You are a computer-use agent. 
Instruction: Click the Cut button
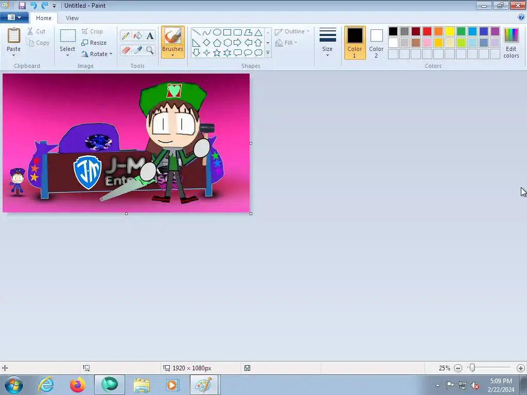click(x=37, y=31)
